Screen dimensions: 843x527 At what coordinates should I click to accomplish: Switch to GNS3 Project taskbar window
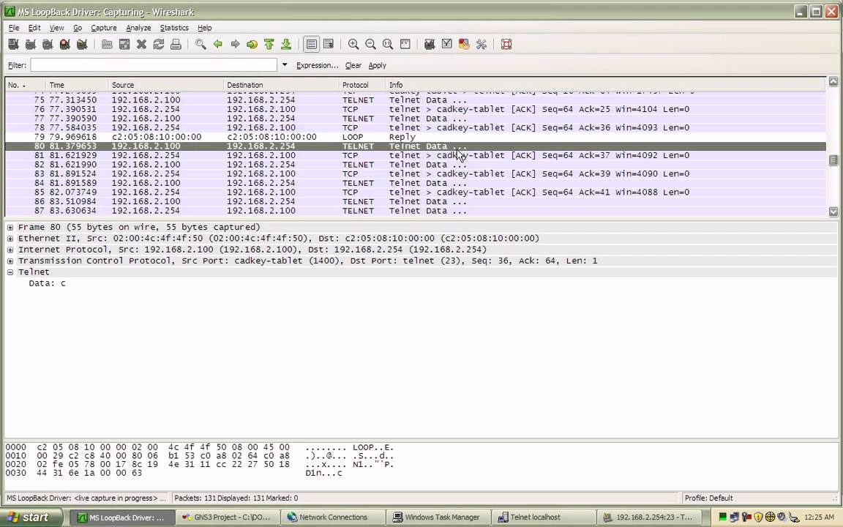(x=229, y=517)
